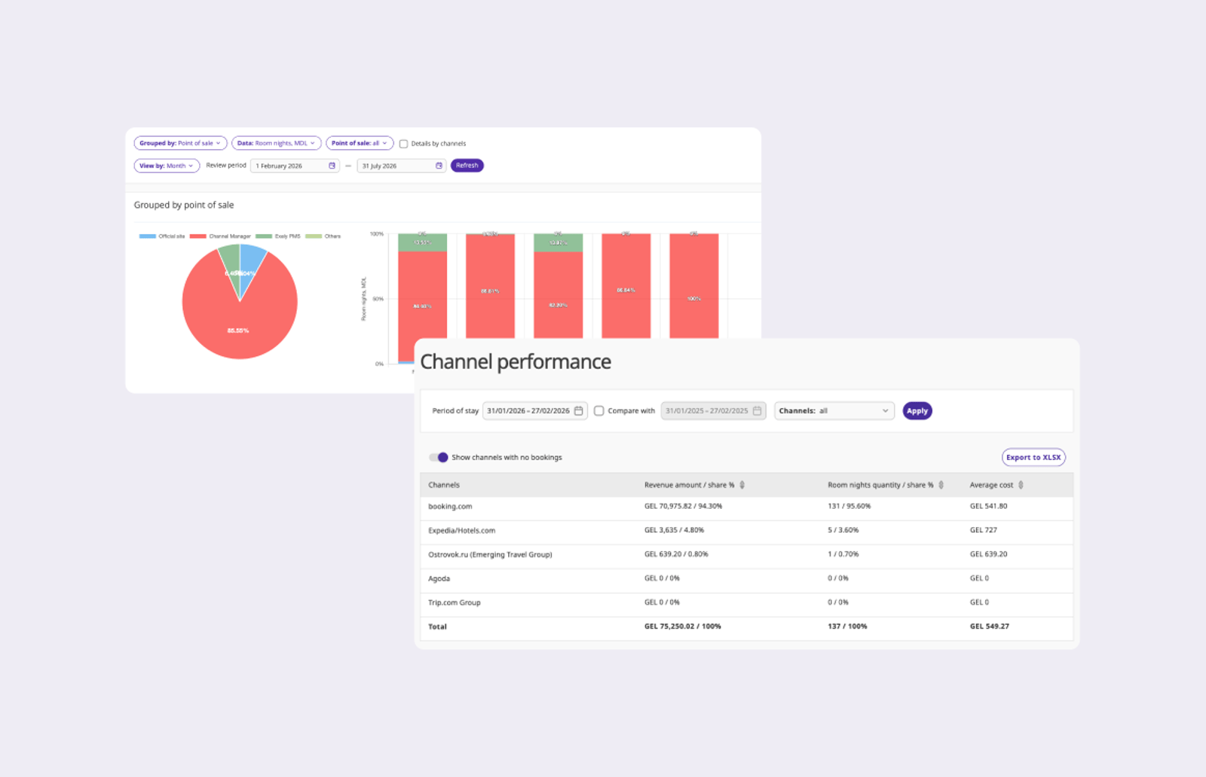Sort by 'Average cost' sort icon
This screenshot has height=777, width=1206.
tap(1021, 485)
